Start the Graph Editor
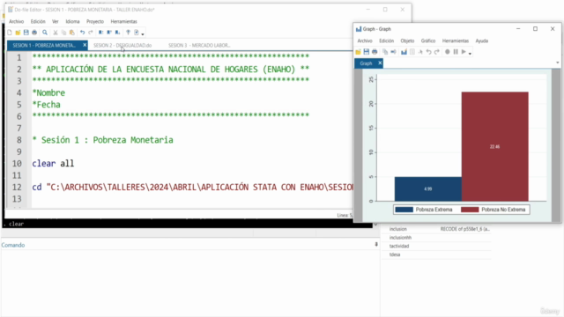The height and width of the screenshot is (317, 564). (x=404, y=52)
